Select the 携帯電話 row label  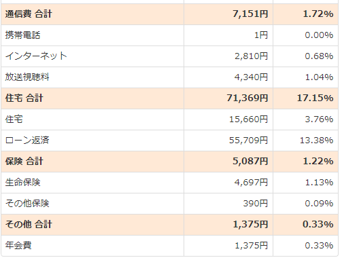(22, 35)
